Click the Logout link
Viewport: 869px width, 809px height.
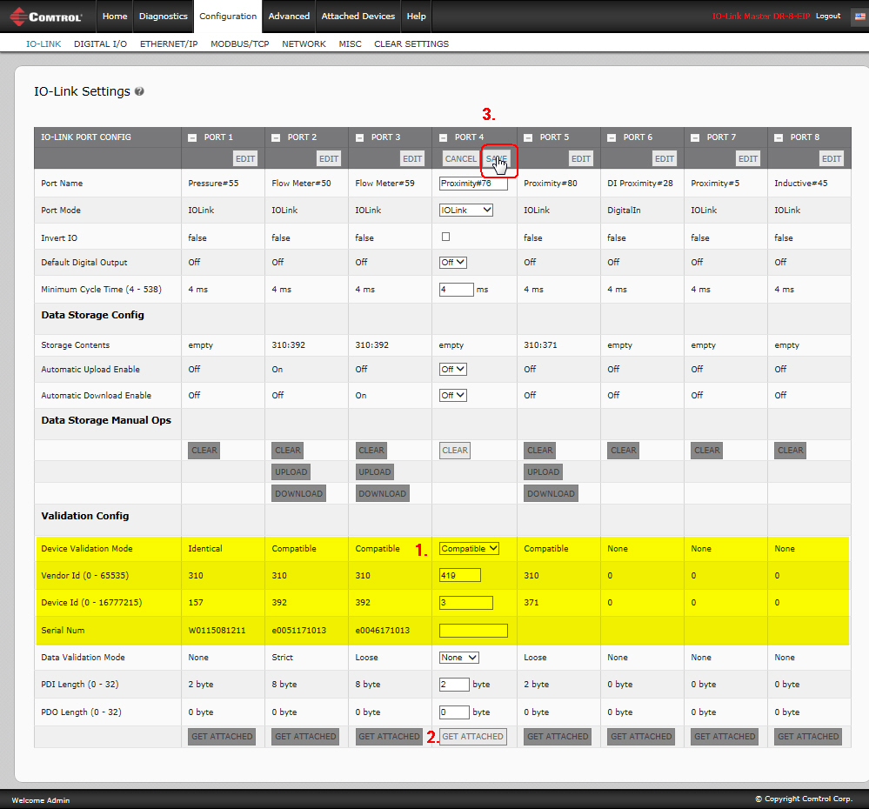(828, 16)
